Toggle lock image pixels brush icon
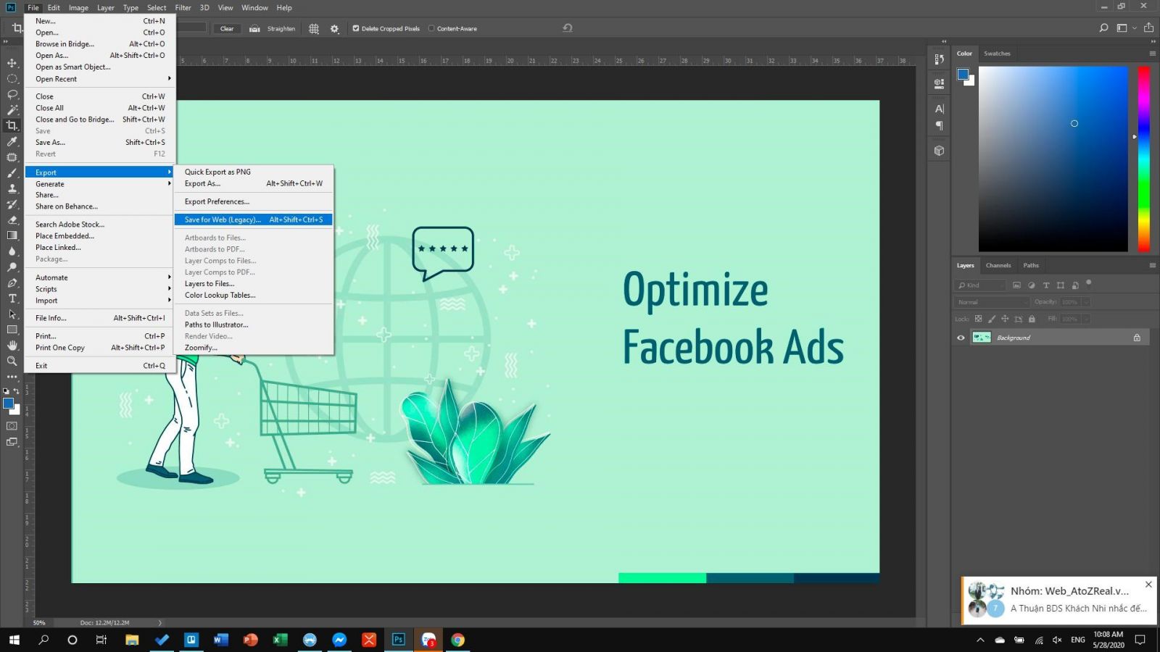This screenshot has height=652, width=1160. pyautogui.click(x=992, y=319)
